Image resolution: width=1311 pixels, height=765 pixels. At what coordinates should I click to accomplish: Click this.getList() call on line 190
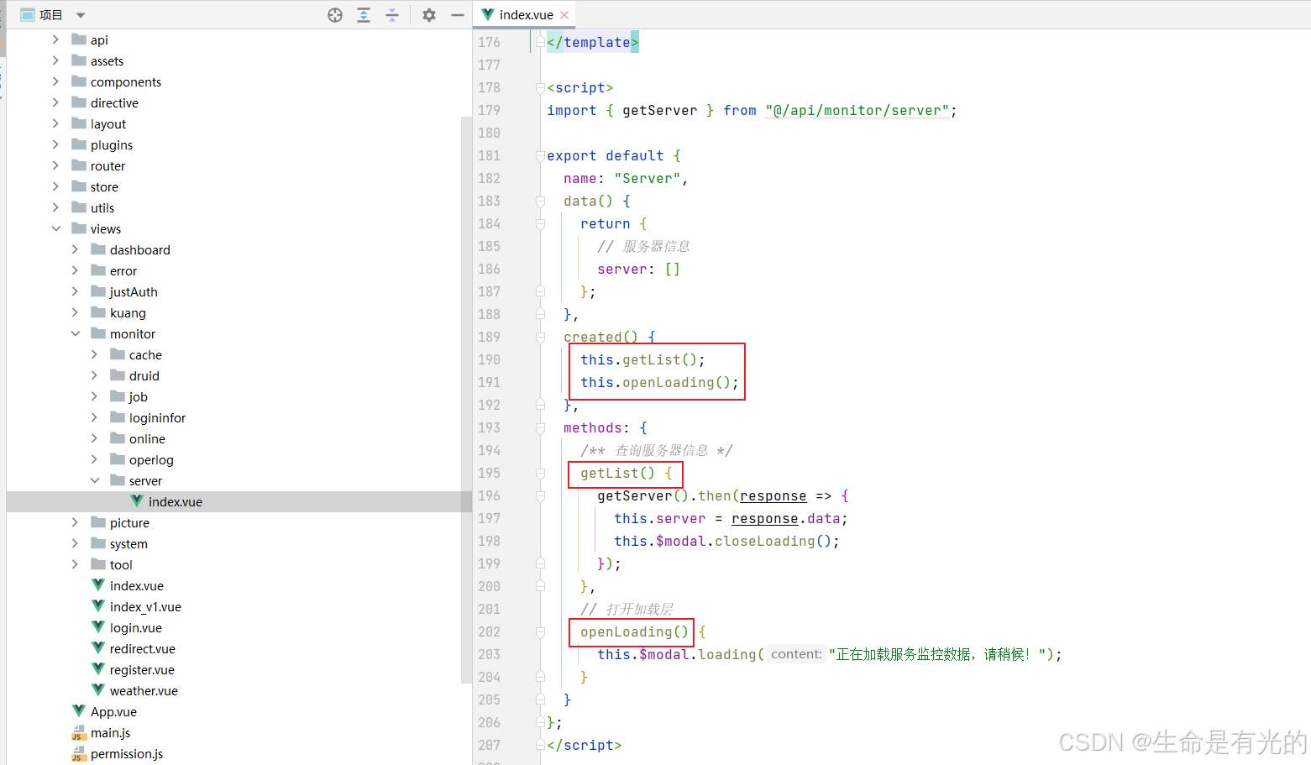(642, 359)
